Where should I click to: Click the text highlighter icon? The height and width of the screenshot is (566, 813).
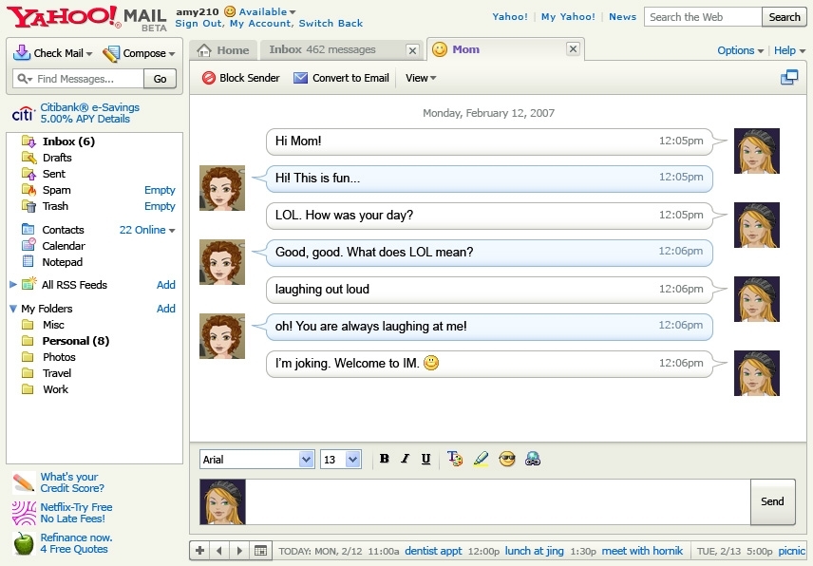point(481,460)
